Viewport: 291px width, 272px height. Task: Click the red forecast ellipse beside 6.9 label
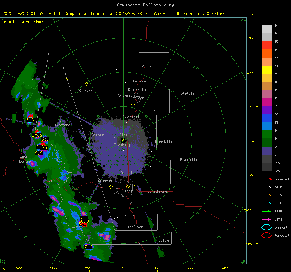point(84,225)
